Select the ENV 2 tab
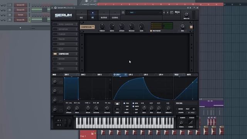The image size is (247, 139). [83, 75]
